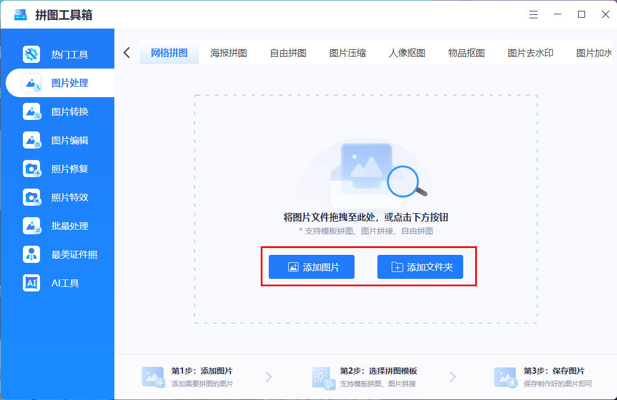Click the arrow after 第1步 添加图片
The width and height of the screenshot is (617, 400).
click(269, 377)
